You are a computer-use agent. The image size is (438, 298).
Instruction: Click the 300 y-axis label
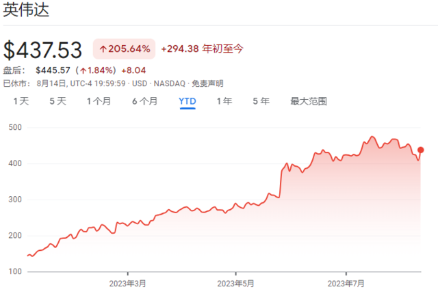15,200
